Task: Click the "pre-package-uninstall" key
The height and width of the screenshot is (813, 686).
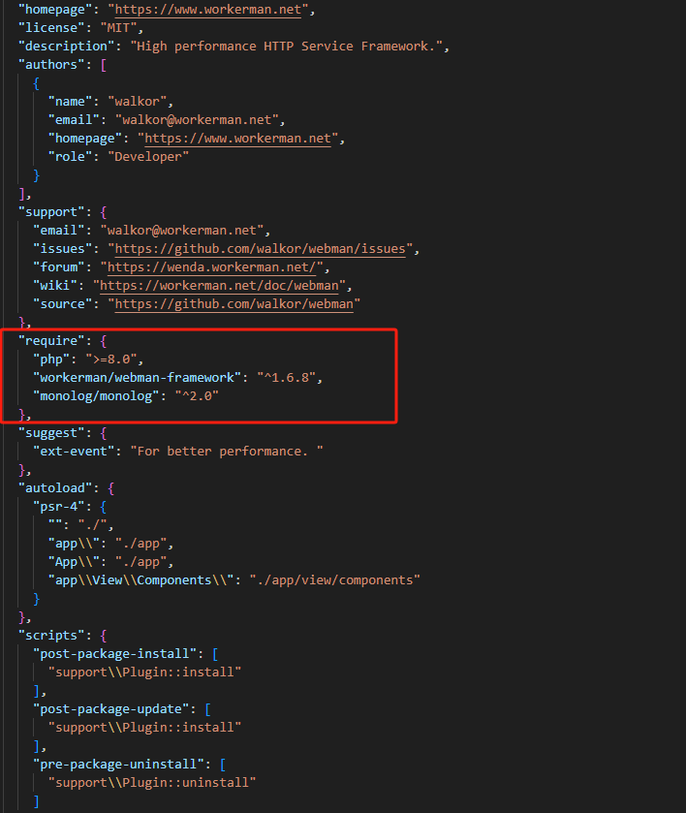Action: 122,765
